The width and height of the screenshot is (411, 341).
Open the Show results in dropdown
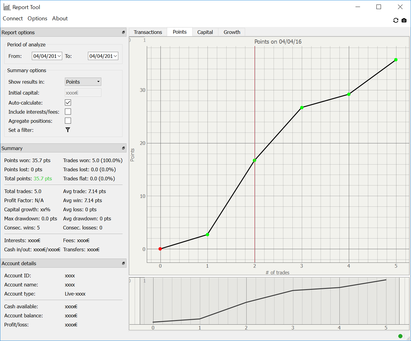pyautogui.click(x=83, y=82)
